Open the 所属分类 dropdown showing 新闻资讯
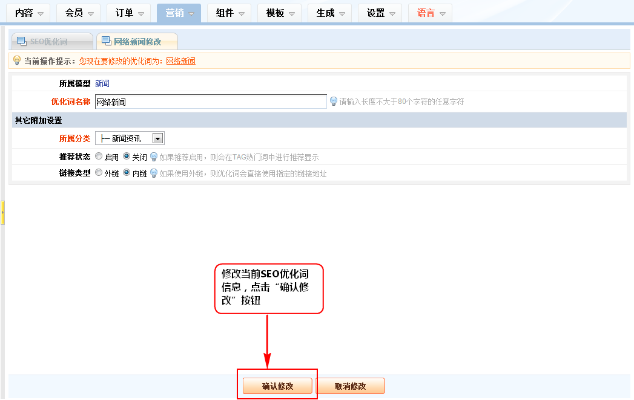This screenshot has height=400, width=634. [130, 138]
